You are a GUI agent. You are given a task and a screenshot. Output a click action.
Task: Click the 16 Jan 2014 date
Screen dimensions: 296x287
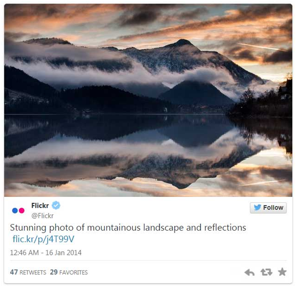64,253
